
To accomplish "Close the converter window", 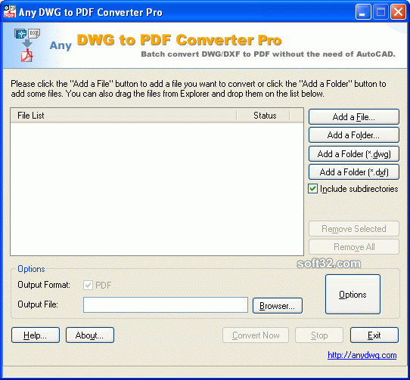I will [398, 12].
